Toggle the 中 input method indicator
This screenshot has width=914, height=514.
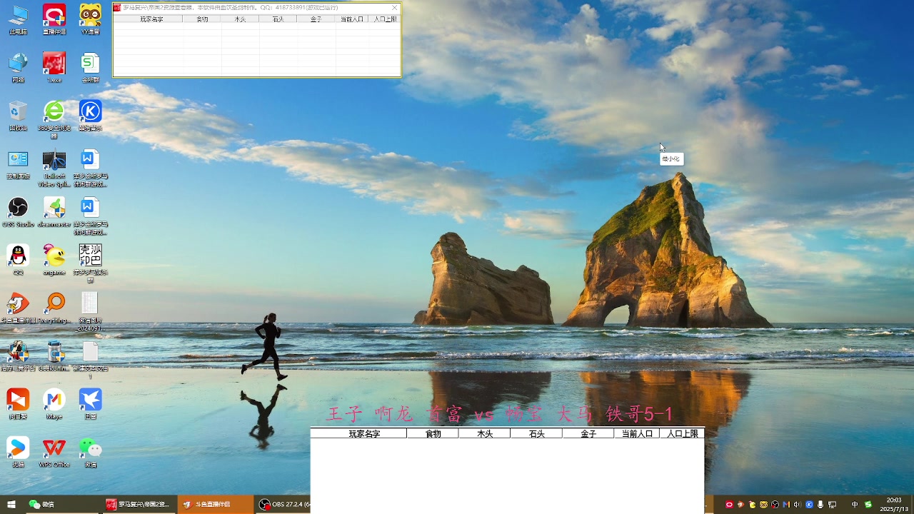coord(855,505)
